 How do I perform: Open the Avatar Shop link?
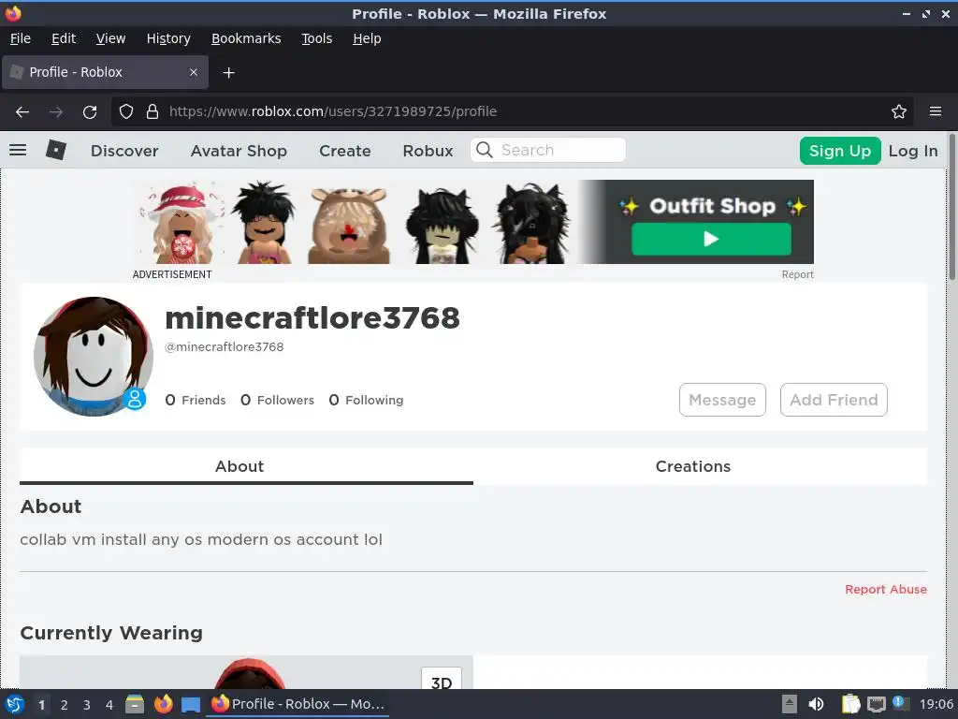click(x=239, y=151)
